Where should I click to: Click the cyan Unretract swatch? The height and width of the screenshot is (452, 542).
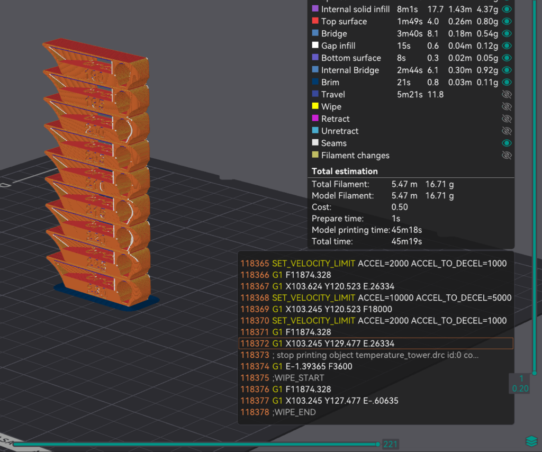point(315,130)
